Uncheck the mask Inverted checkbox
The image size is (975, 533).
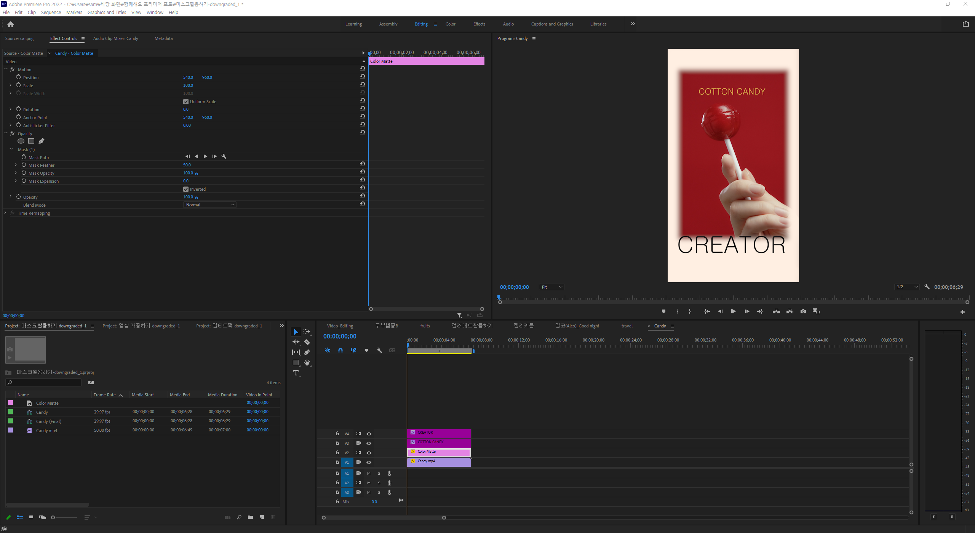click(186, 189)
